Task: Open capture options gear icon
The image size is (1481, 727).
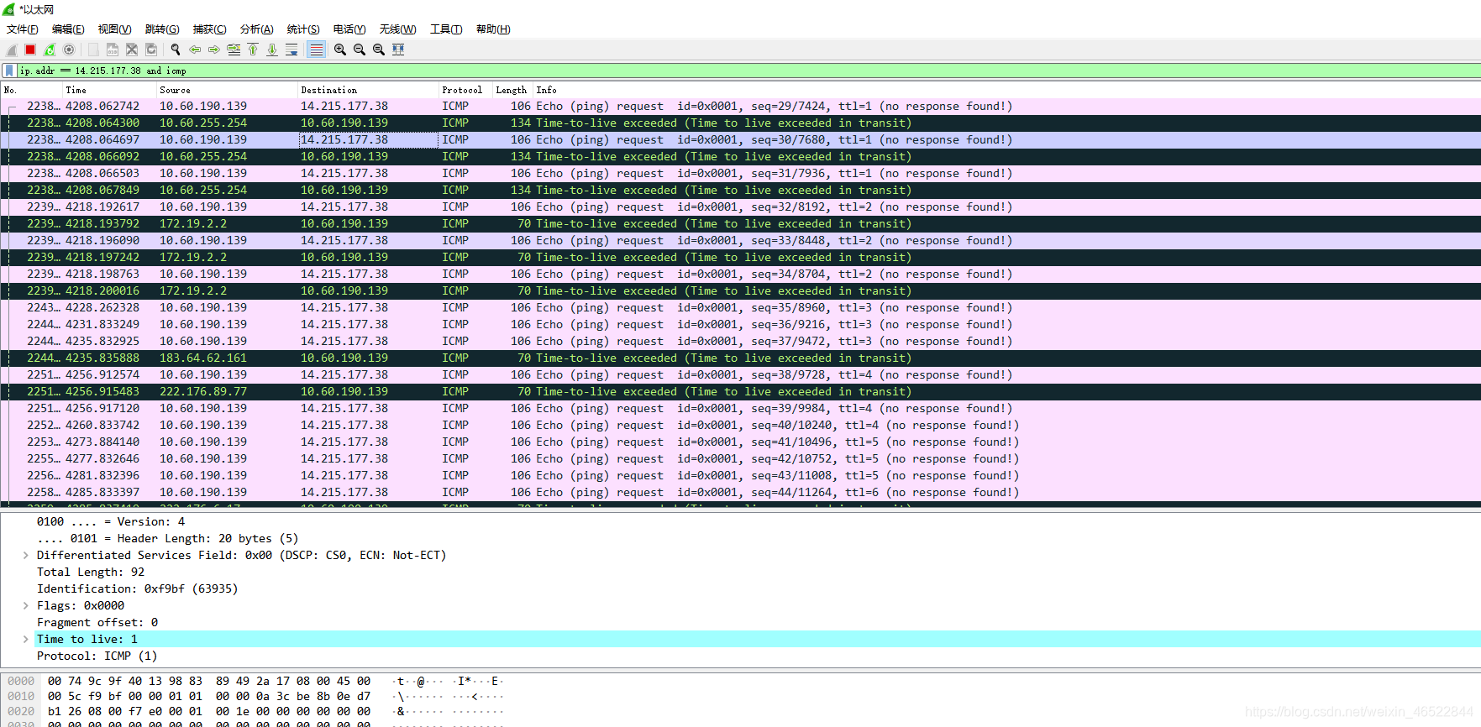Action: [x=69, y=50]
